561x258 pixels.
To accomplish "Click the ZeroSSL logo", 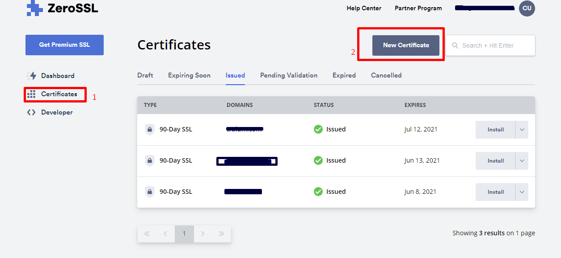I will [62, 8].
